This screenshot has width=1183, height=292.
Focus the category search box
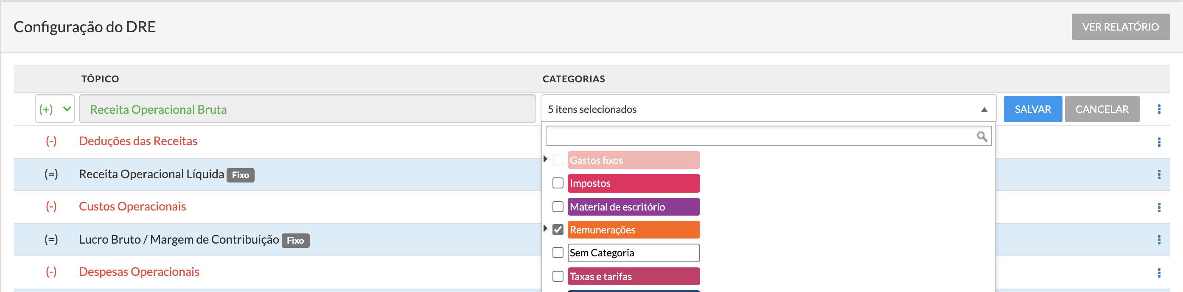click(x=768, y=136)
